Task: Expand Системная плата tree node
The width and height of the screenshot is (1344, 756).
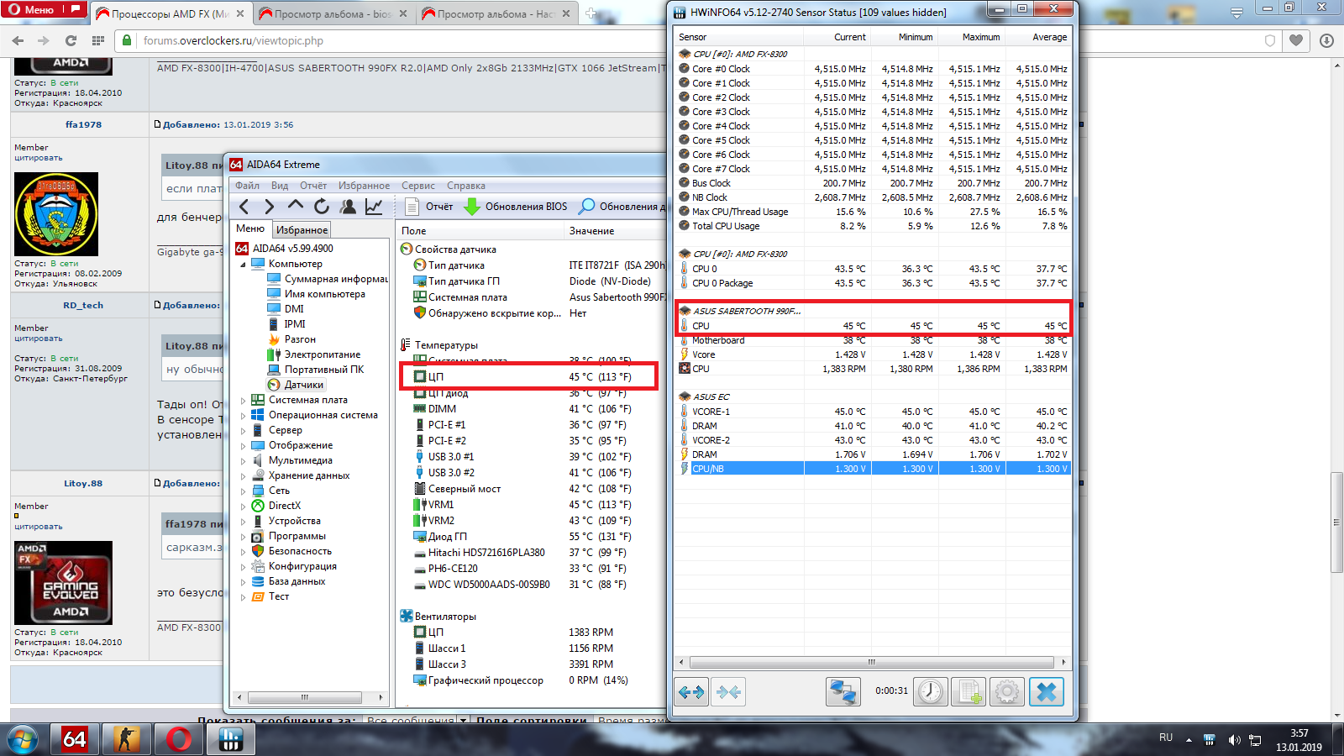Action: (244, 401)
